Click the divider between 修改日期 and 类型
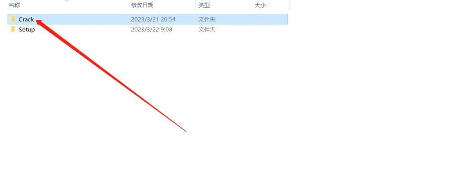Image resolution: width=457 pixels, height=191 pixels. (195, 5)
